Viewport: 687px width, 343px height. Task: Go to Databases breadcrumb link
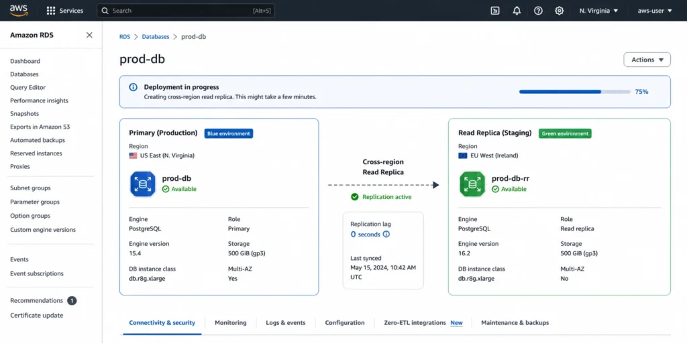[x=156, y=37]
